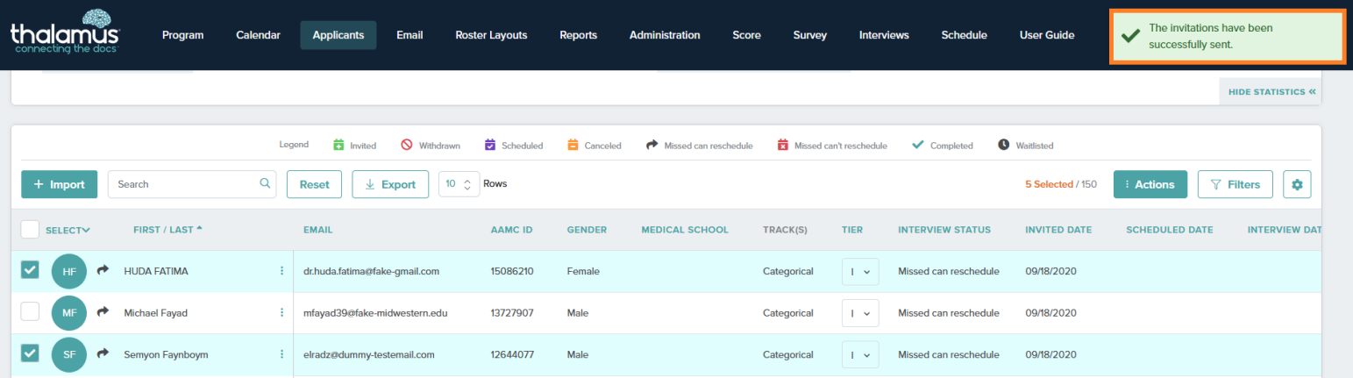Click the HF avatar for Huda Fatima
The width and height of the screenshot is (1353, 378).
click(x=69, y=271)
